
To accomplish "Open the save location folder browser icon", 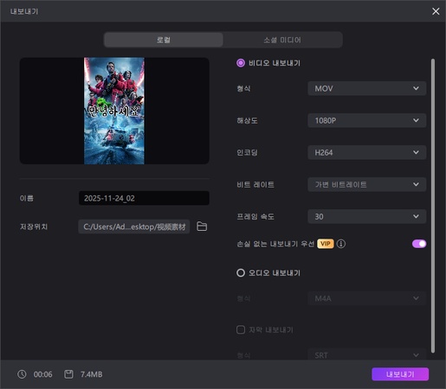I will [202, 226].
